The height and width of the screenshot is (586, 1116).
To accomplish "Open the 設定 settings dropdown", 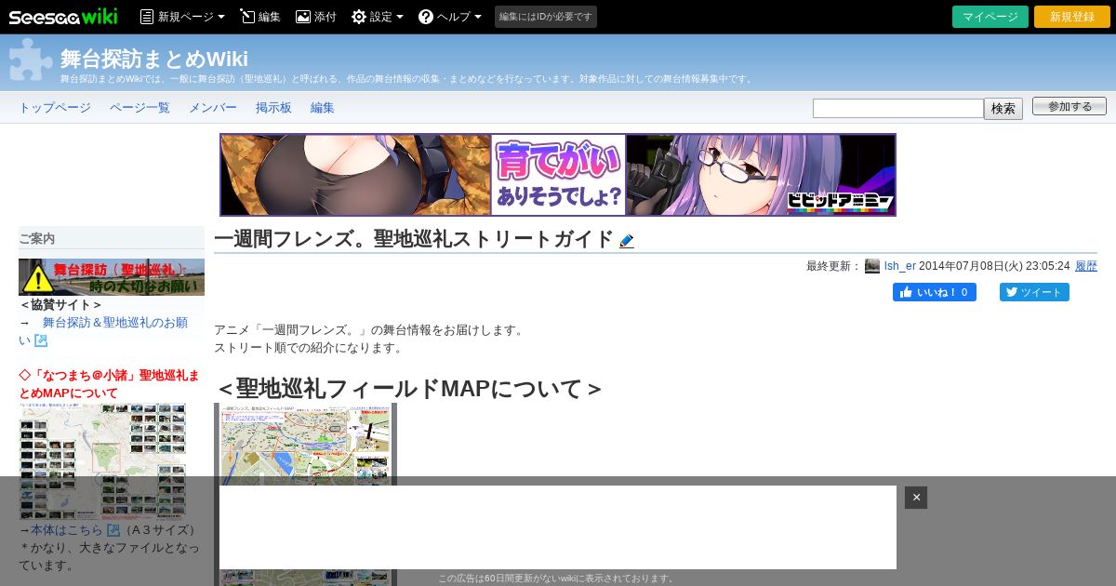I will point(378,17).
